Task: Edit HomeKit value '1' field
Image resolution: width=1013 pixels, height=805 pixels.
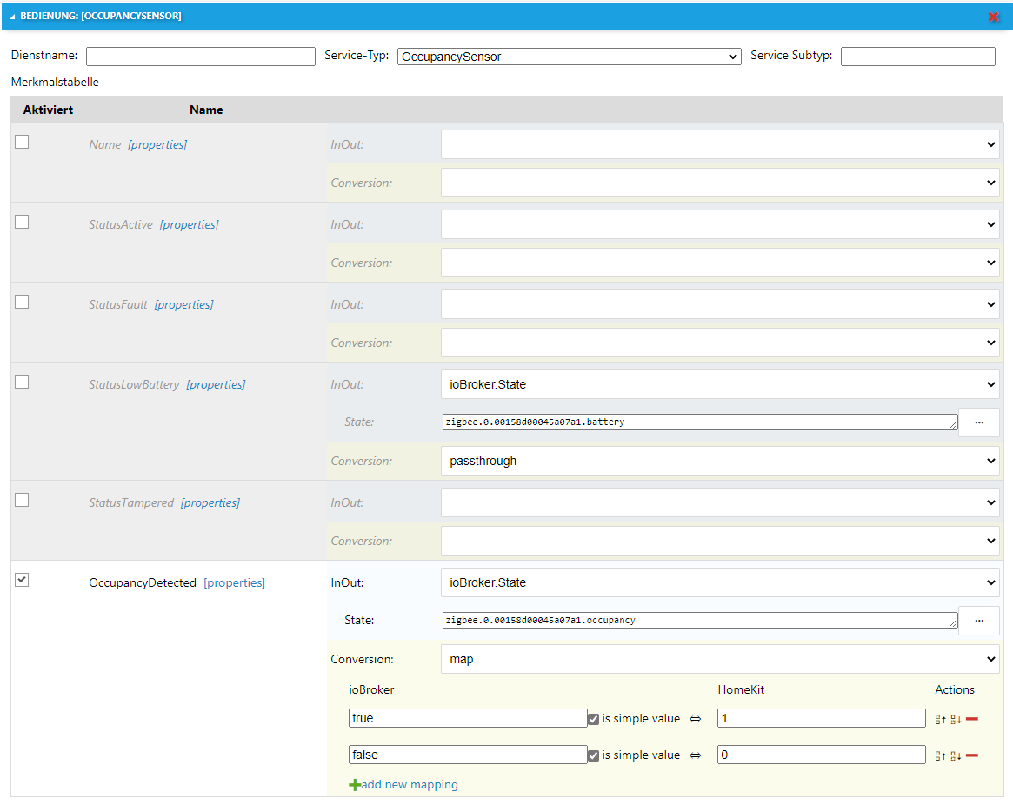Action: 822,718
